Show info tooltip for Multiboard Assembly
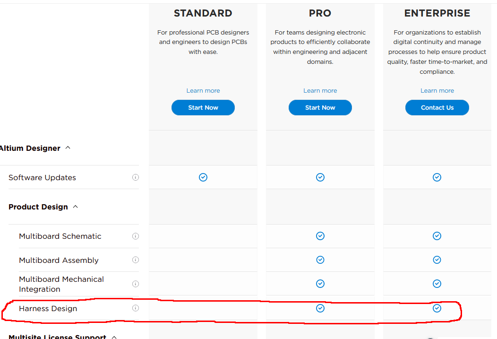Image resolution: width=497 pixels, height=339 pixels. point(135,260)
